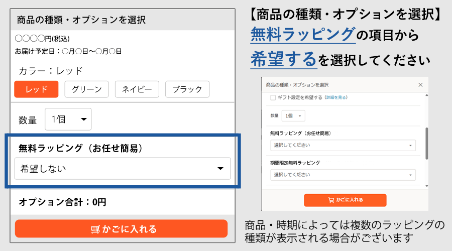The width and height of the screenshot is (452, 251).
Task: Close the small options dialog with X
Action: [x=420, y=85]
